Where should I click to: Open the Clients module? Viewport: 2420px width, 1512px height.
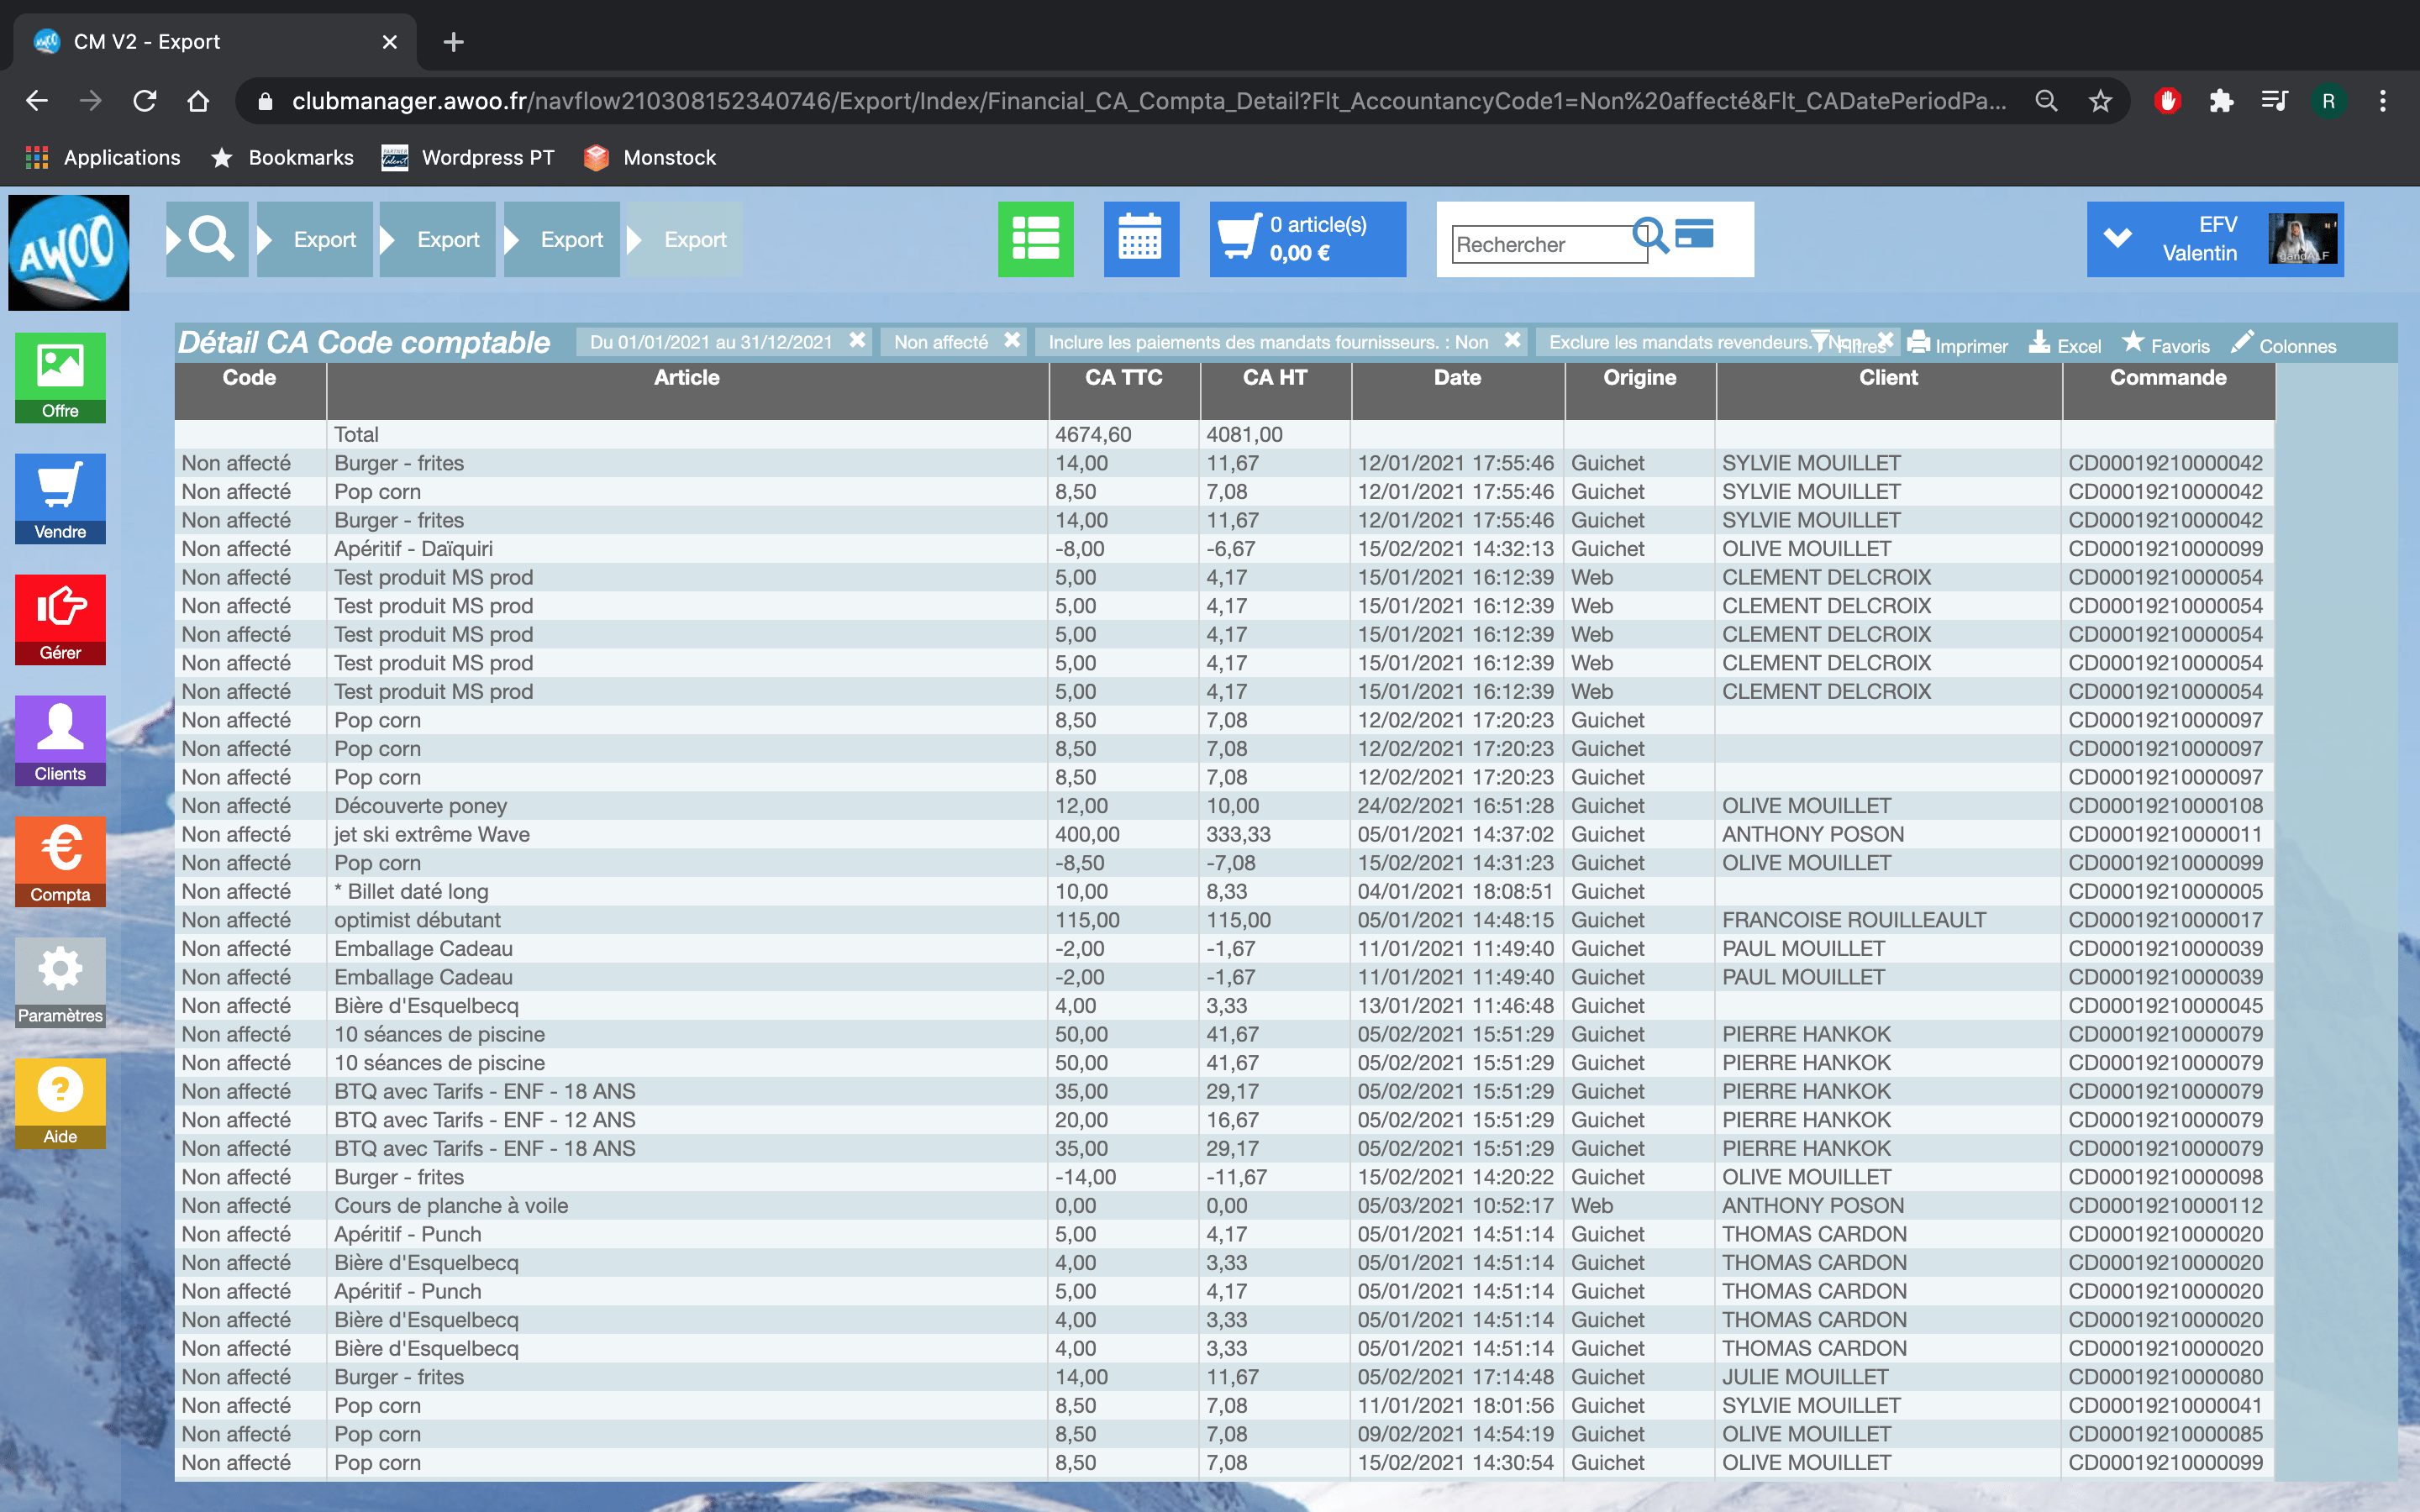60,740
